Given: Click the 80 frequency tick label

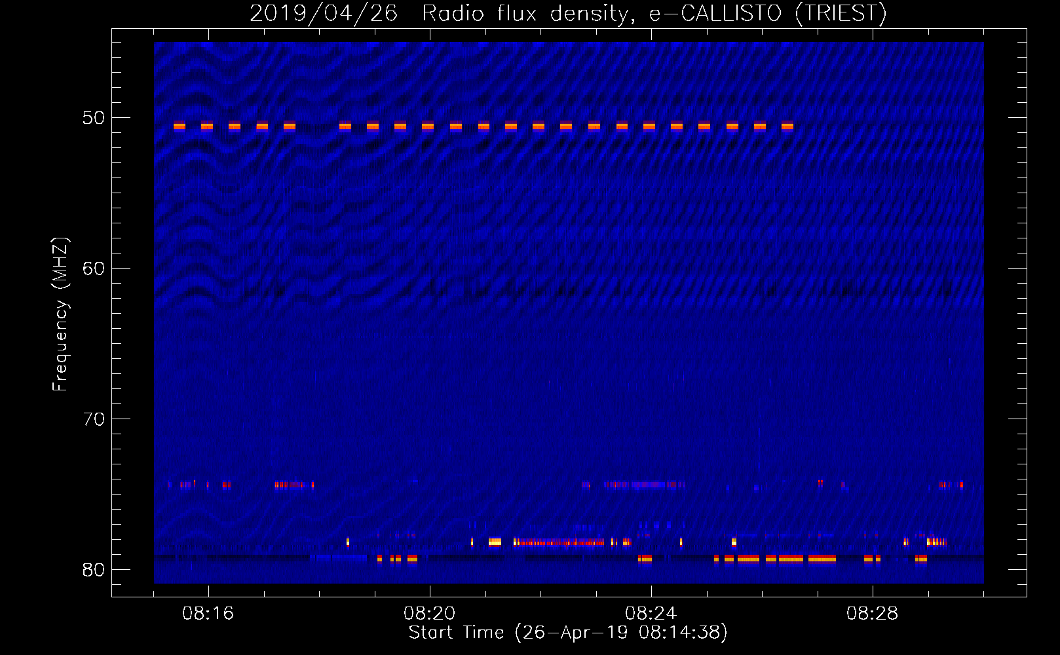Looking at the screenshot, I should pyautogui.click(x=94, y=570).
